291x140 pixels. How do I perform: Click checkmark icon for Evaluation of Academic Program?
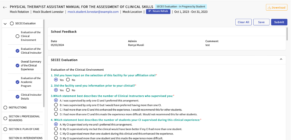17,82
